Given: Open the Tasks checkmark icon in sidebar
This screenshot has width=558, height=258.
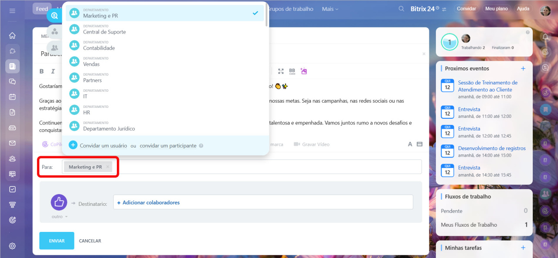Looking at the screenshot, I should click(x=12, y=189).
